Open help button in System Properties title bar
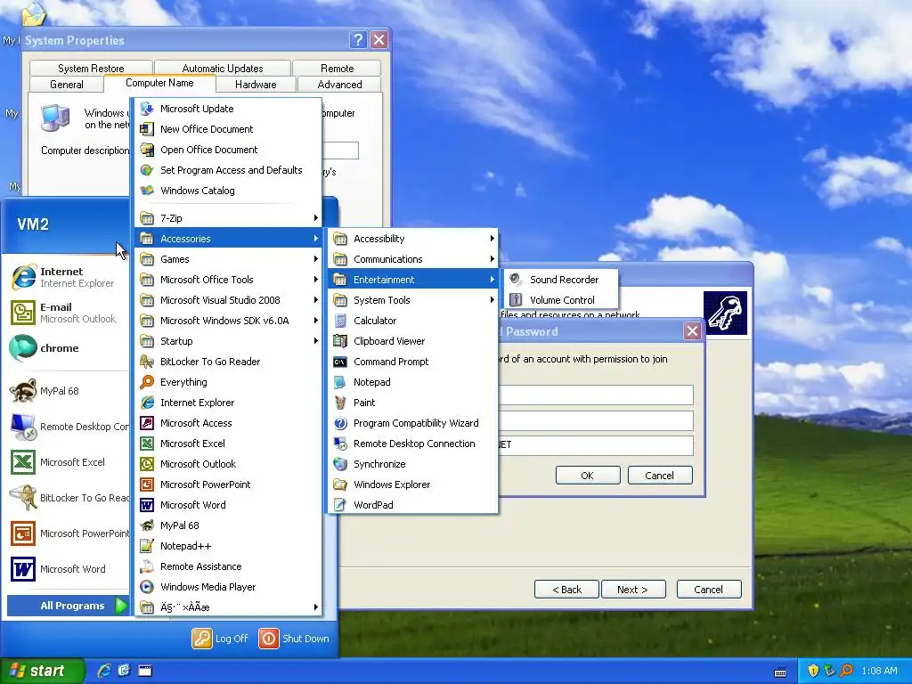Image resolution: width=912 pixels, height=684 pixels. [358, 39]
